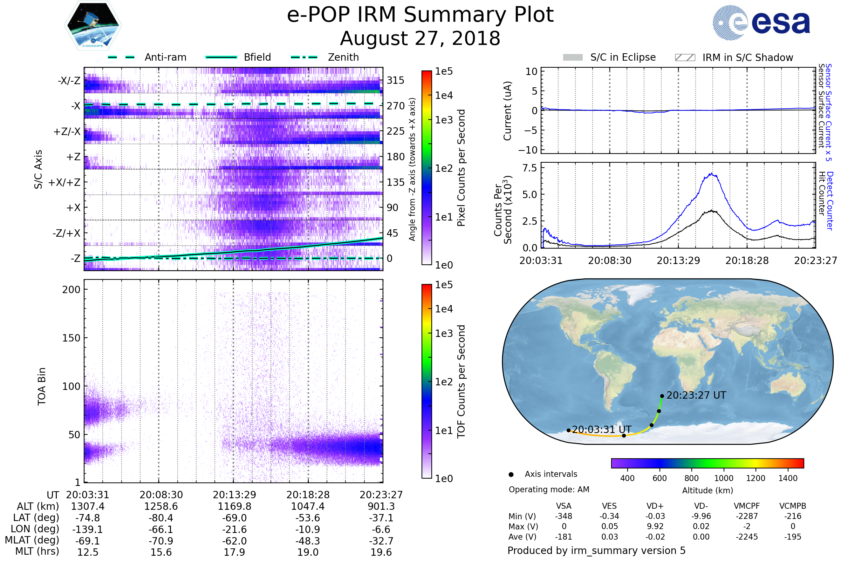Click the Anti-ram dashed line legend marker

pyautogui.click(x=121, y=57)
